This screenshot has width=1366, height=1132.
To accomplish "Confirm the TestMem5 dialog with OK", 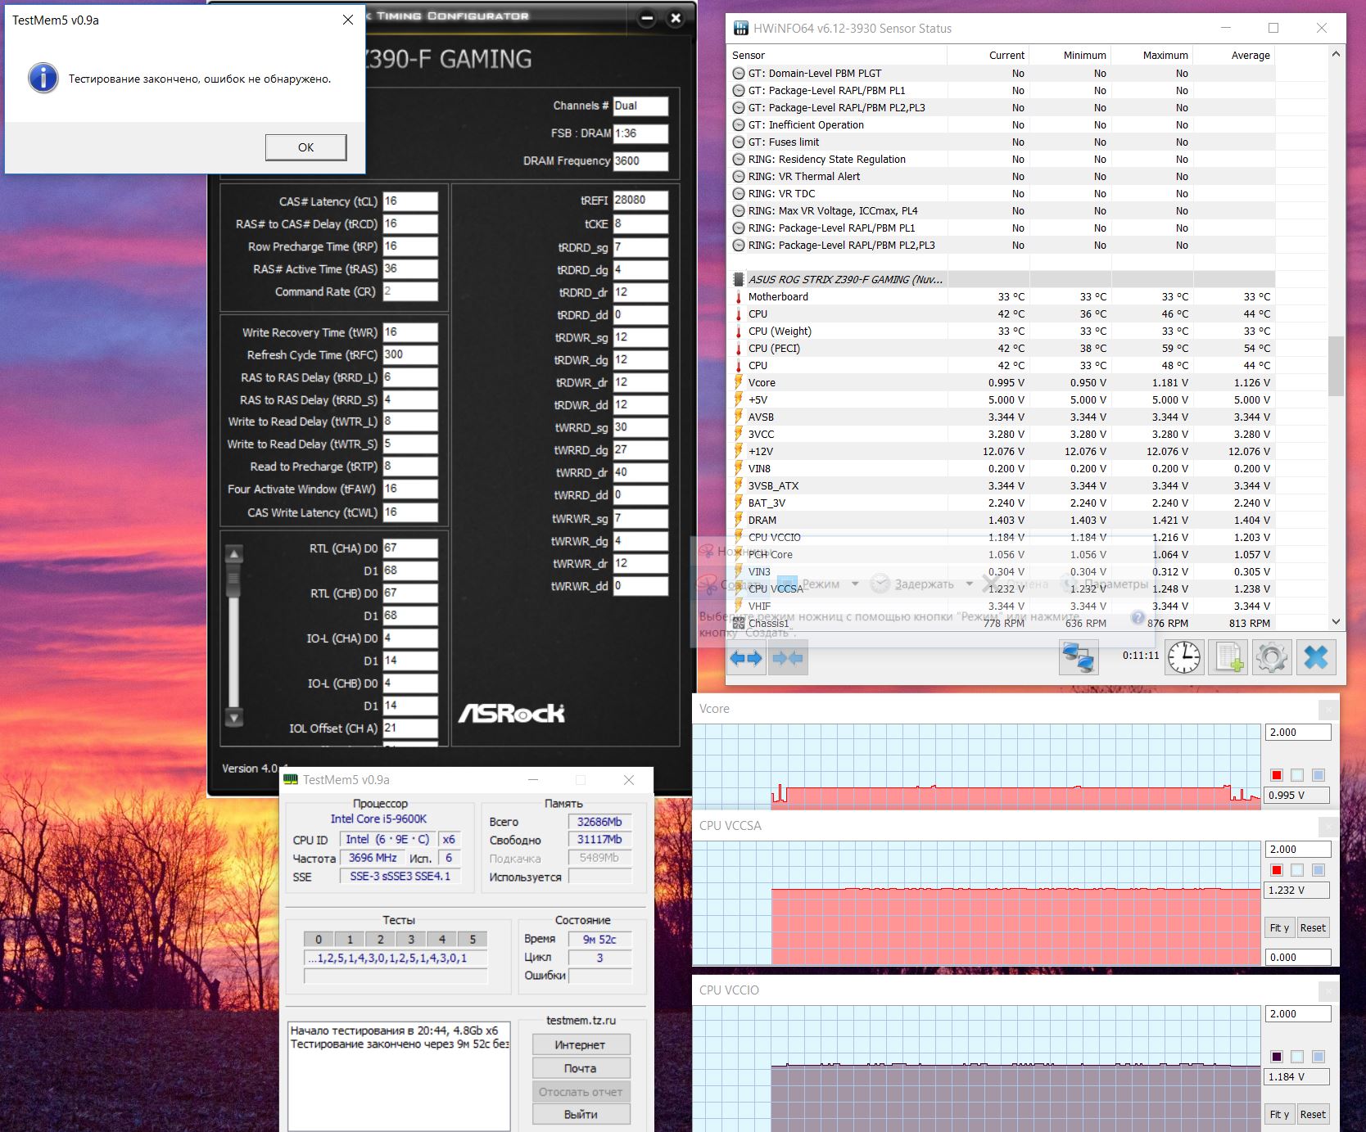I will point(305,147).
